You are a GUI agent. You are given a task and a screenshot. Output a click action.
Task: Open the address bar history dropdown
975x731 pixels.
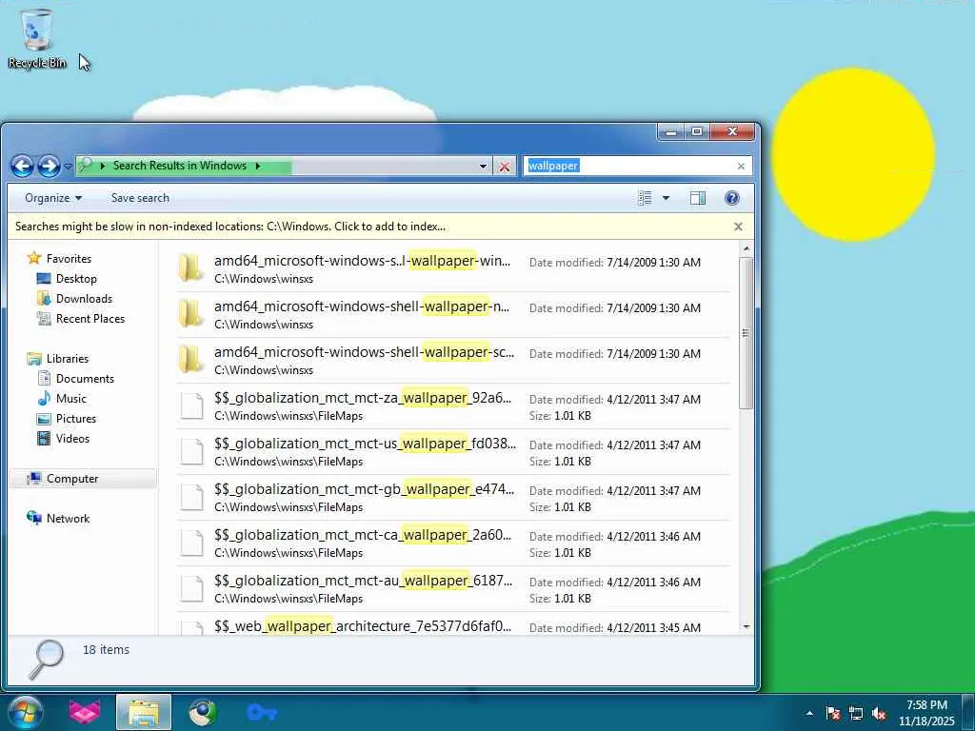point(483,166)
